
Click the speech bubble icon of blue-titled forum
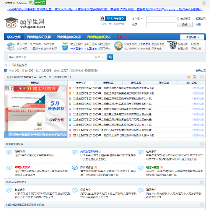75,152
